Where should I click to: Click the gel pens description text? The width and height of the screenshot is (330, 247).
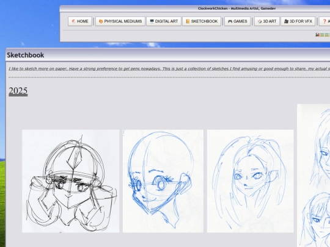point(169,69)
